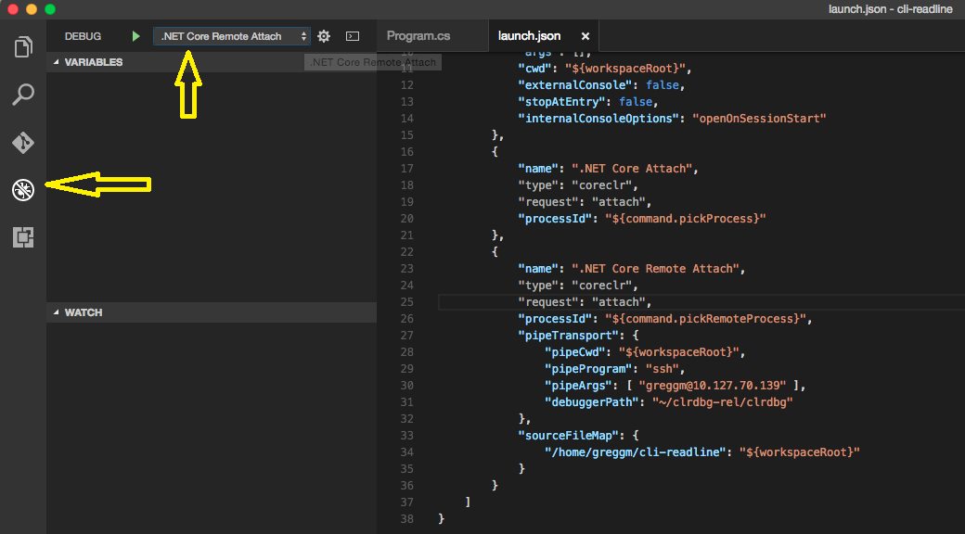Image resolution: width=965 pixels, height=534 pixels.
Task: Open the Git source control view
Action: [x=23, y=142]
